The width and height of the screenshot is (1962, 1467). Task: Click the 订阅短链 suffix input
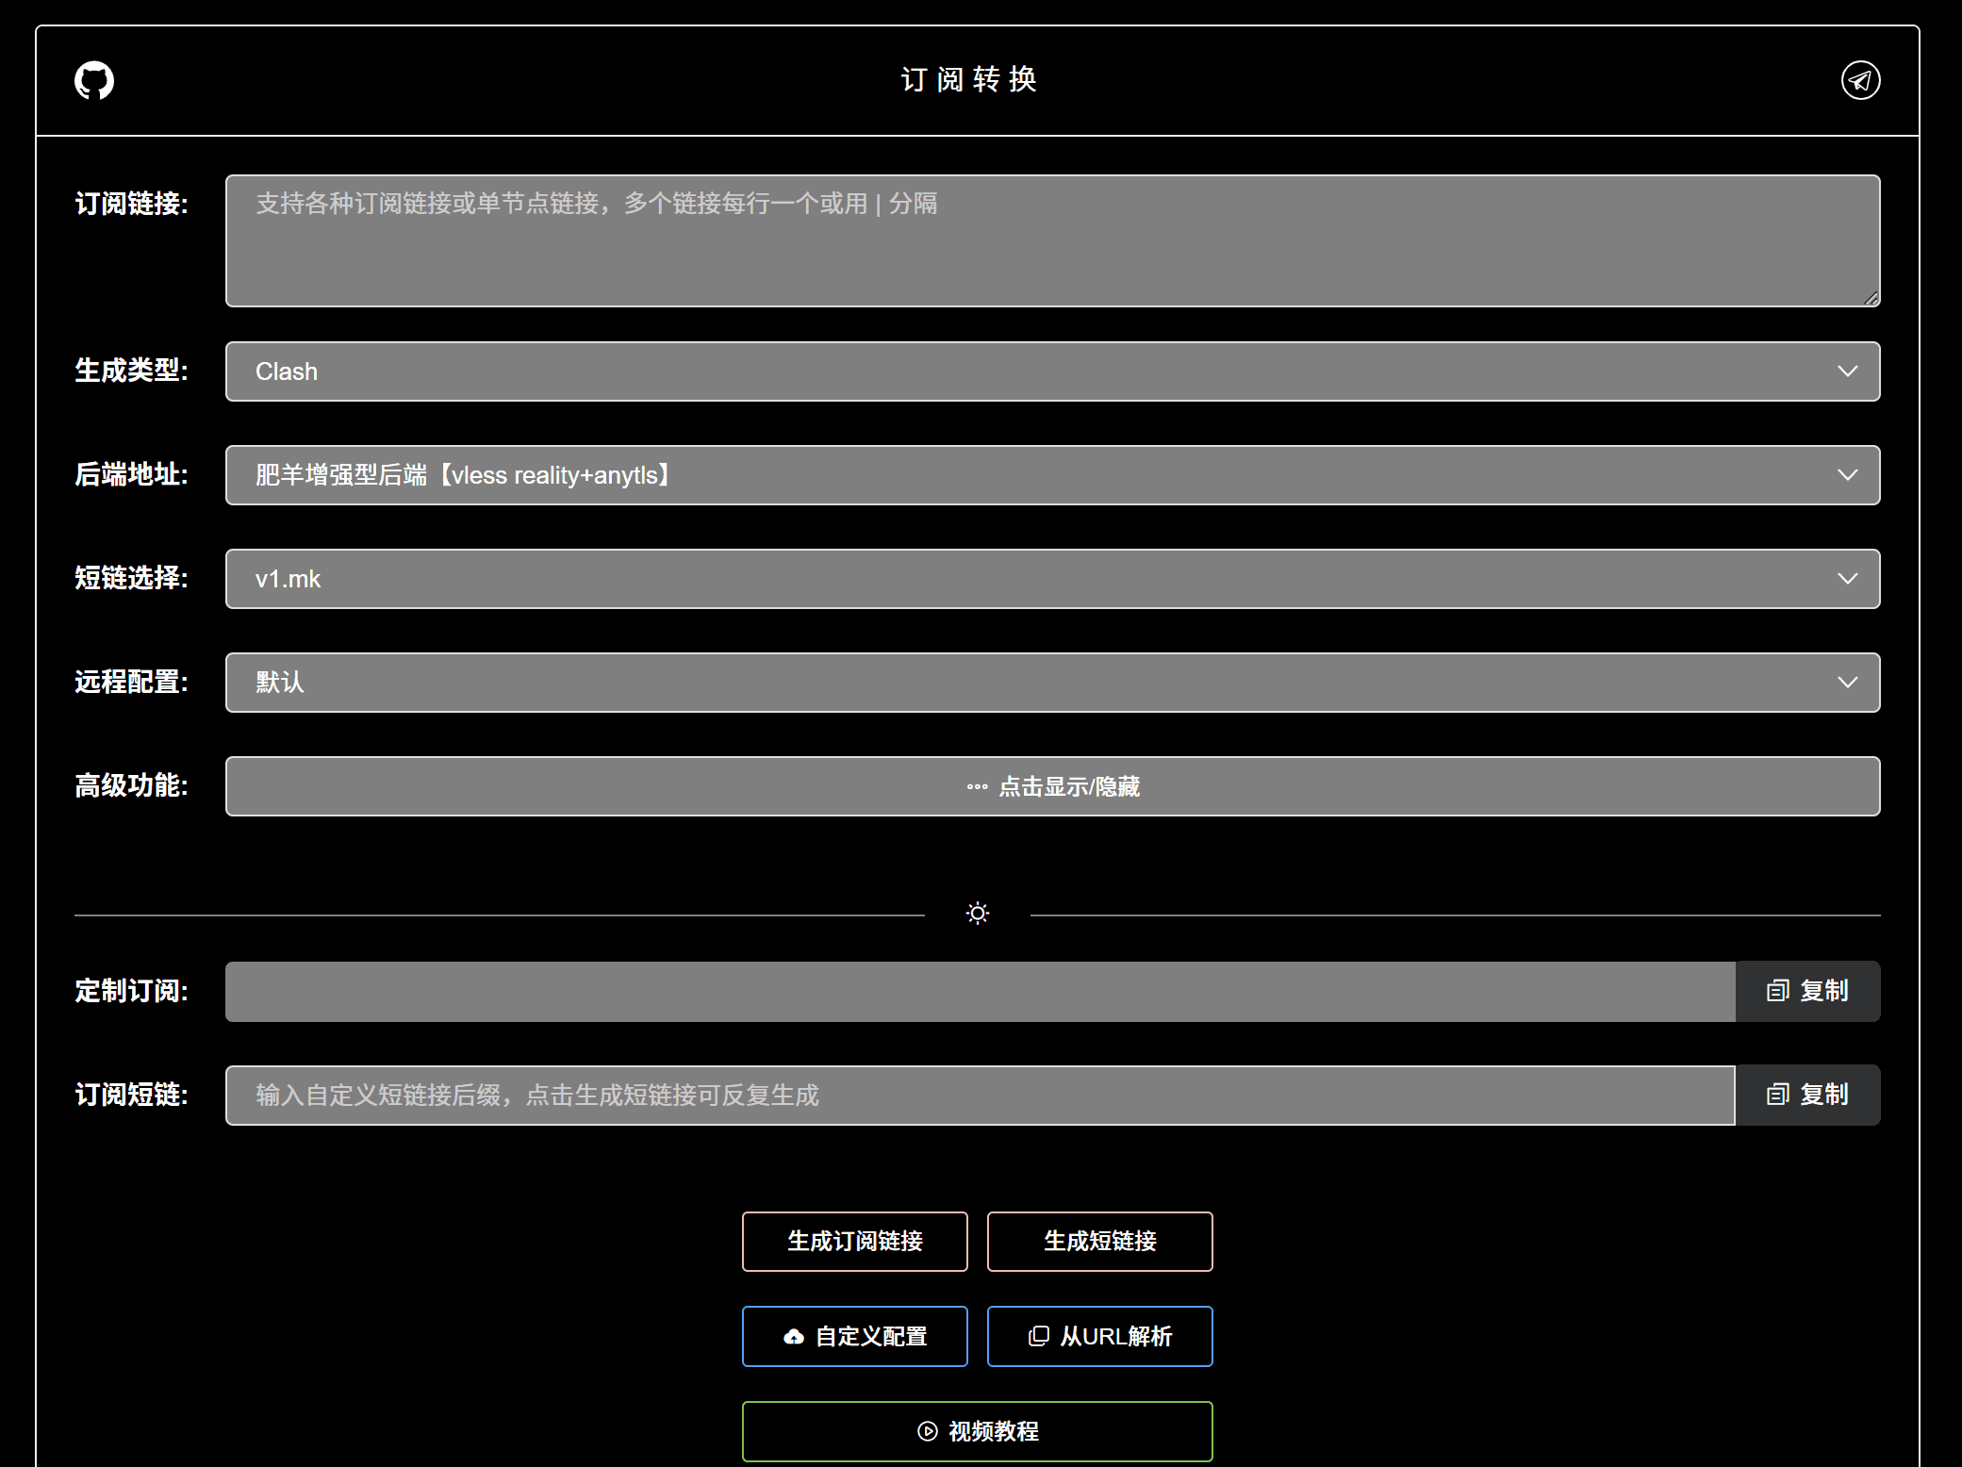tap(980, 1096)
